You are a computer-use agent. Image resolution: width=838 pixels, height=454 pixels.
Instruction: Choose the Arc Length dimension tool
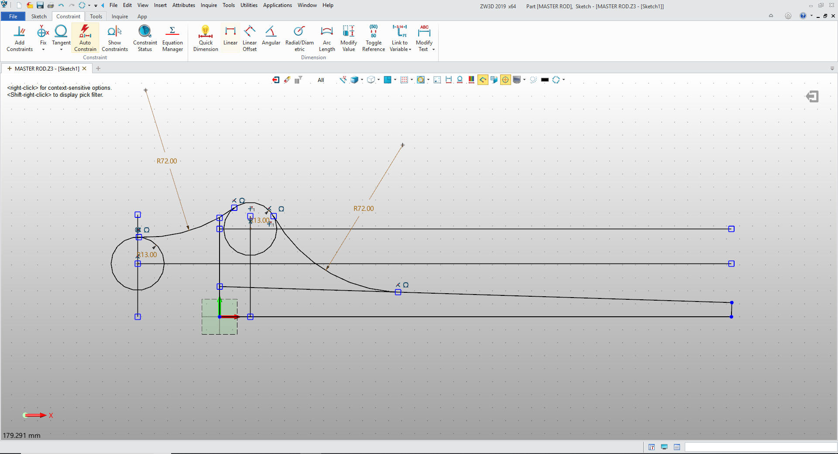326,38
